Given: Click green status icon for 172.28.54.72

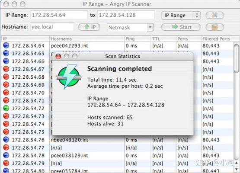Looking at the screenshot, I should click(x=6, y=108).
